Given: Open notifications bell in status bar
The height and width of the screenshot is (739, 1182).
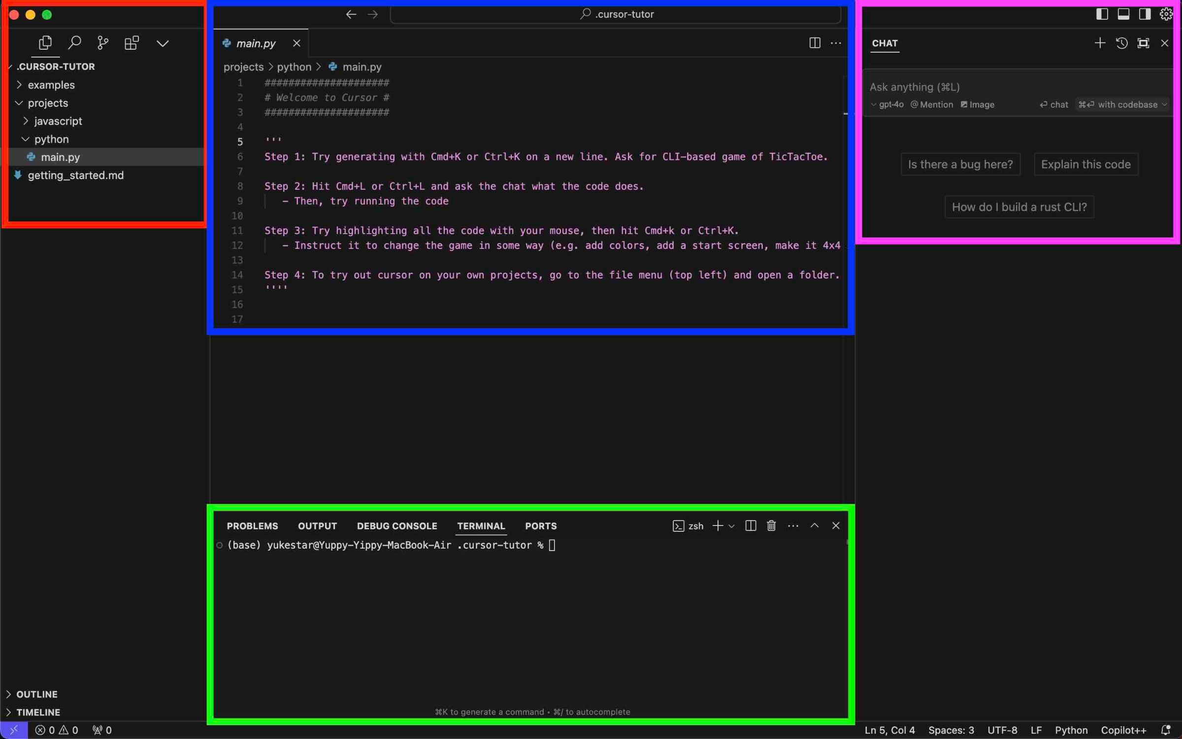Looking at the screenshot, I should [x=1166, y=730].
